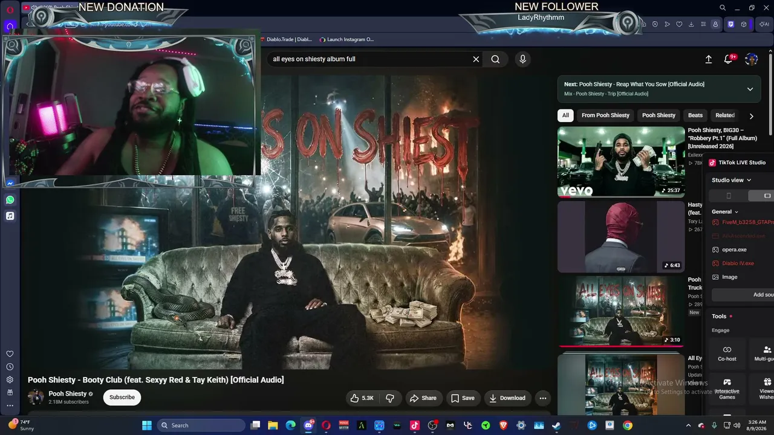Show more filter chips with right arrow

pos(752,116)
